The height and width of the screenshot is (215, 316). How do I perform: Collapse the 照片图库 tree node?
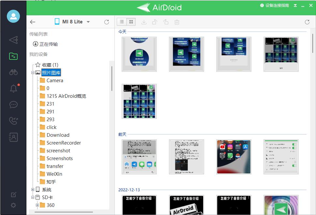[x=33, y=73]
